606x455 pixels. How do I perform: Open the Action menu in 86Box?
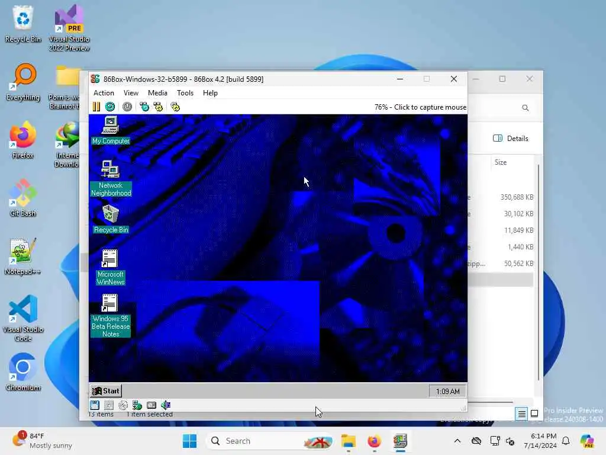(x=104, y=93)
